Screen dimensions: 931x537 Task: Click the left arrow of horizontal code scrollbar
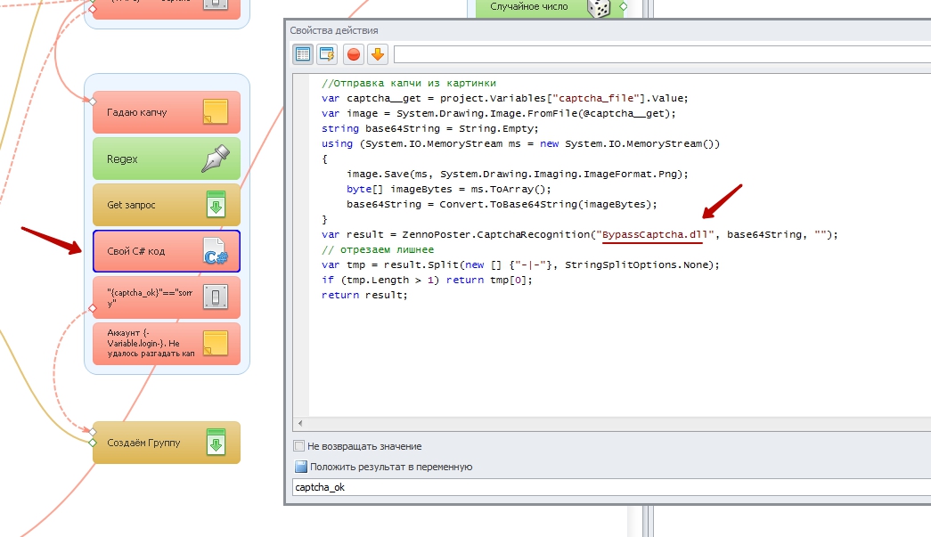click(x=299, y=423)
